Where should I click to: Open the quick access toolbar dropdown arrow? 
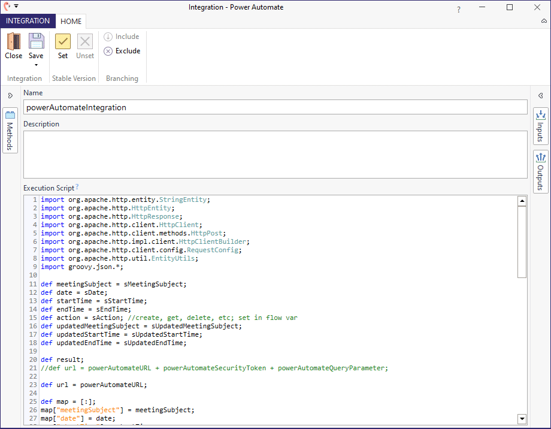[x=16, y=6]
